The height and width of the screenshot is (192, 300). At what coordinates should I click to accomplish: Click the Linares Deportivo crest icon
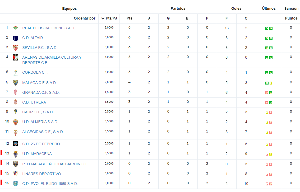pos(16,174)
